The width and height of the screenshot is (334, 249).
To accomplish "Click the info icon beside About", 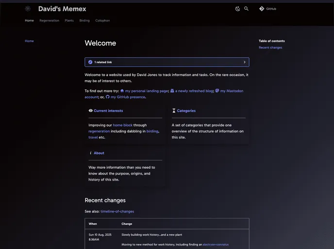I will point(90,153).
